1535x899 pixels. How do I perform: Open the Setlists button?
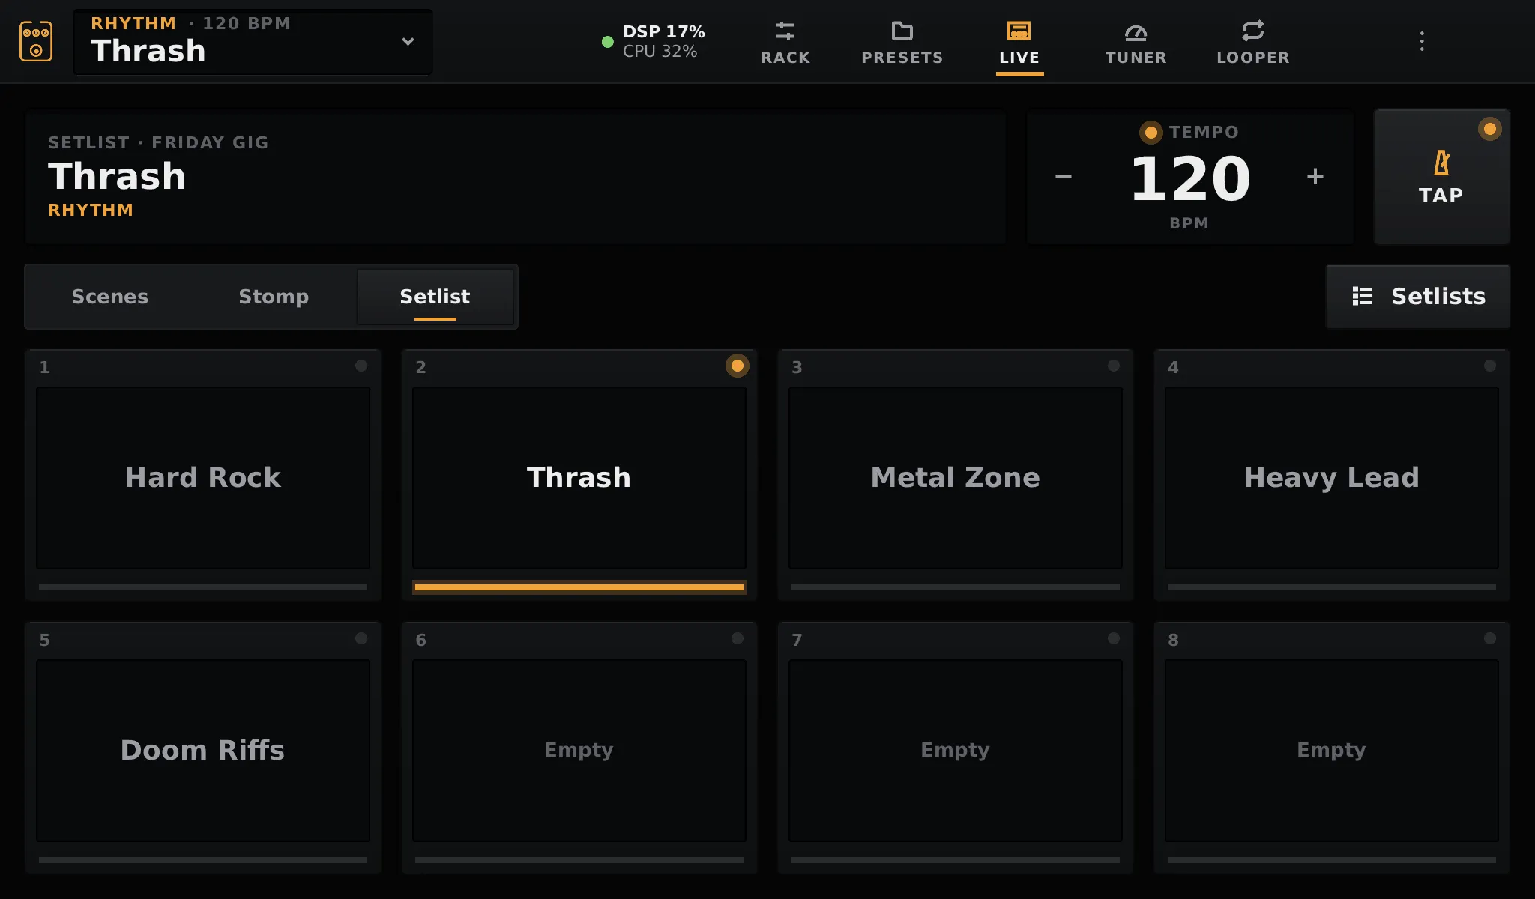[x=1418, y=296]
